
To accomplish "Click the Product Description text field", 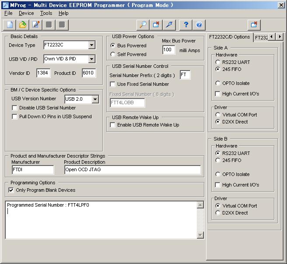I will click(x=132, y=170).
